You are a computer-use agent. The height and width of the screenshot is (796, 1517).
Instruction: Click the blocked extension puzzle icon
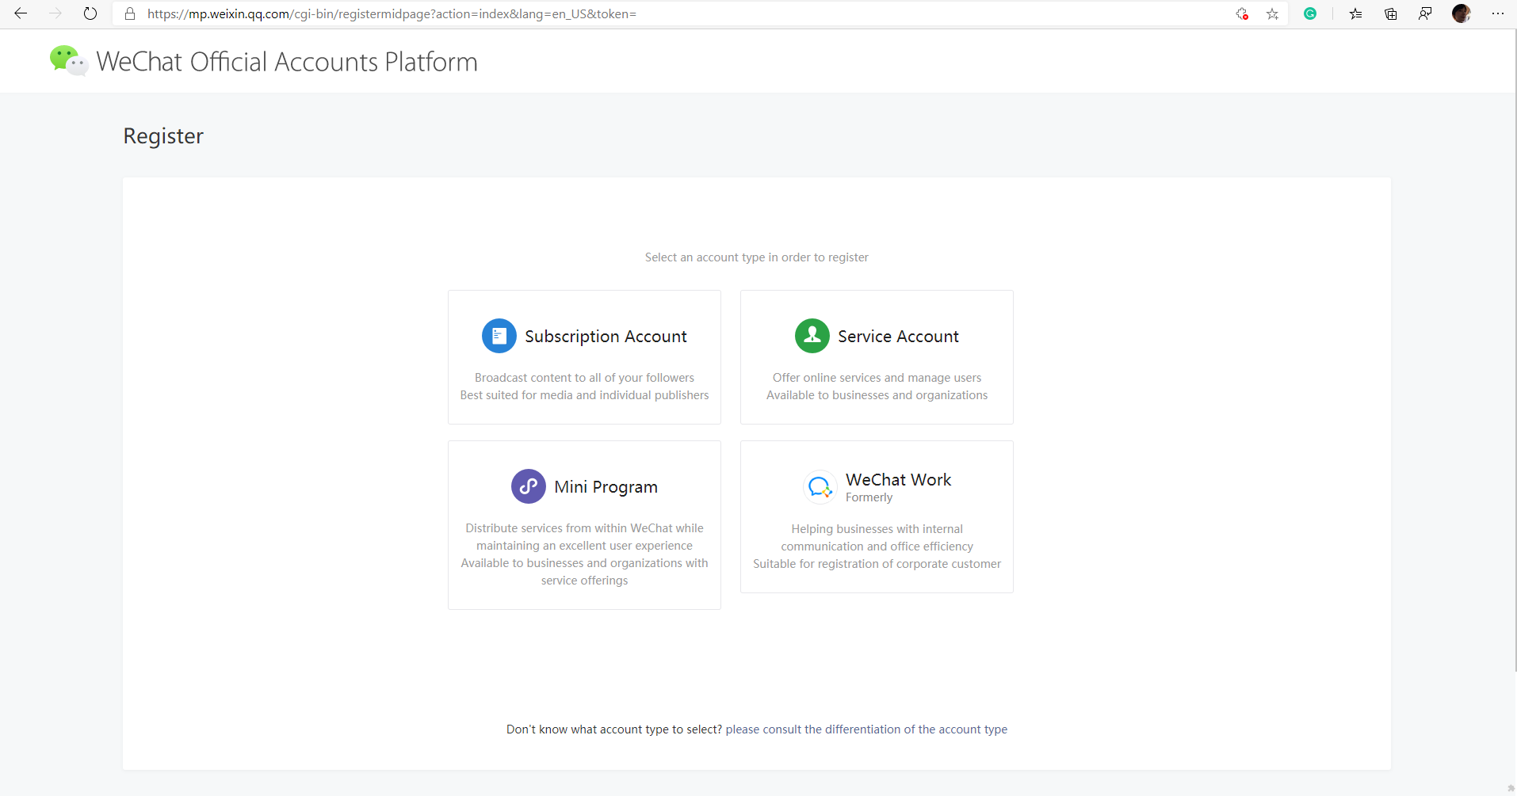click(x=1242, y=13)
